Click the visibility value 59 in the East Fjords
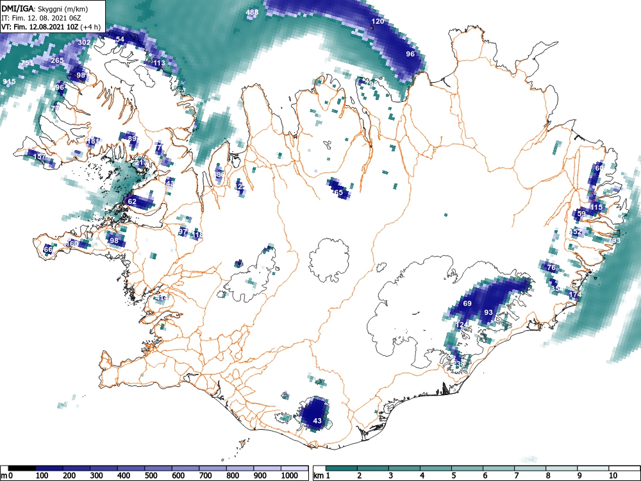This screenshot has height=481, width=641. 581,214
